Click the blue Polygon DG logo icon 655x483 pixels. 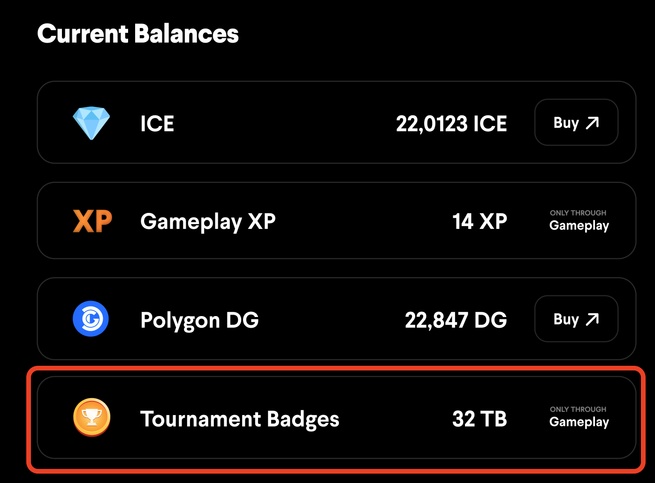point(91,319)
